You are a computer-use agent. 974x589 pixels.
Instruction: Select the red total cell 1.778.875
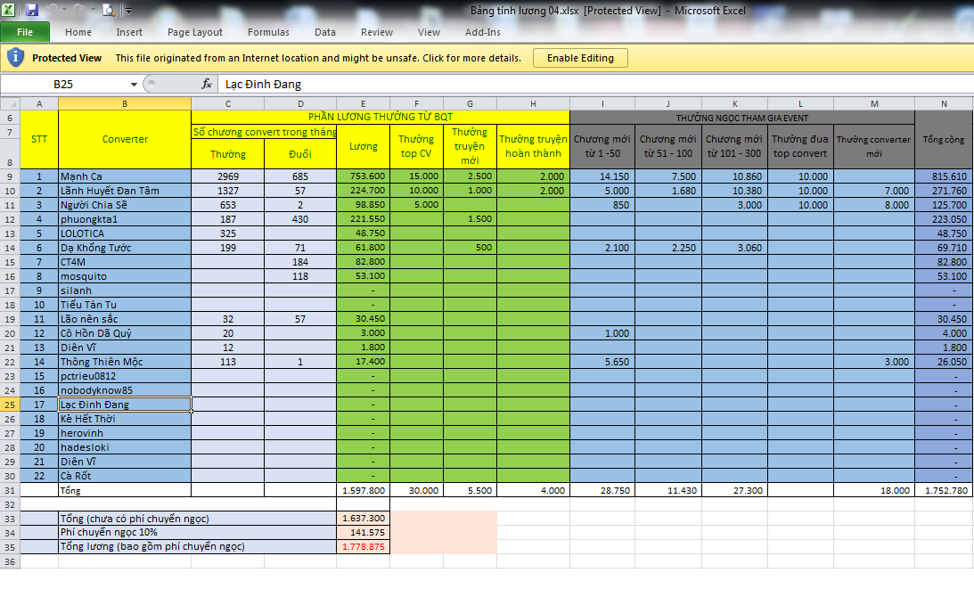[363, 546]
